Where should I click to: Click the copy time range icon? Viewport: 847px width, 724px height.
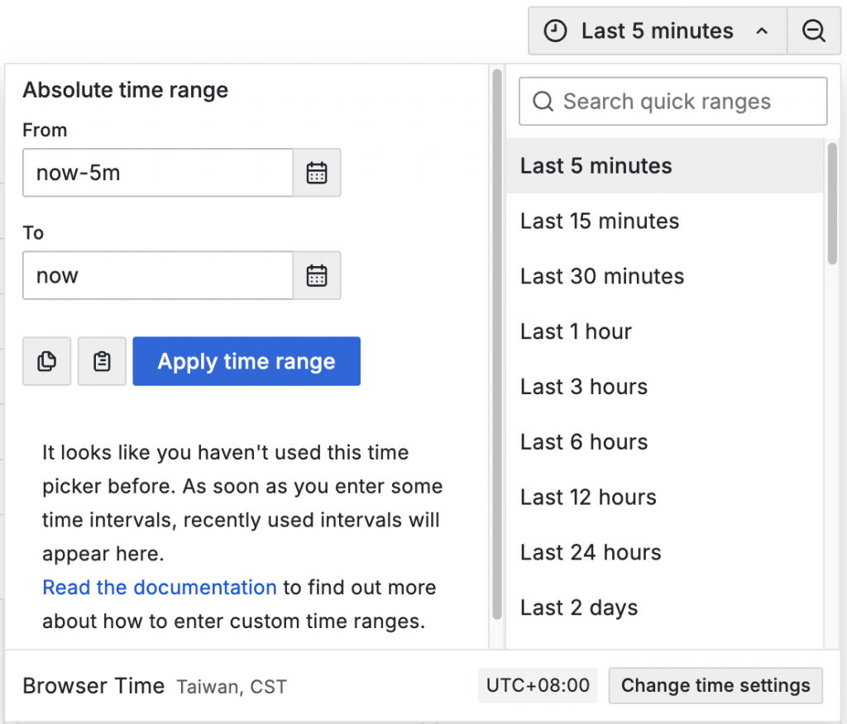point(47,361)
